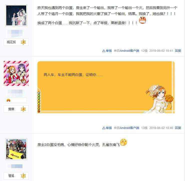Open the 桃花妖 forum title badge
The height and width of the screenshot is (181, 185).
(x=16, y=42)
